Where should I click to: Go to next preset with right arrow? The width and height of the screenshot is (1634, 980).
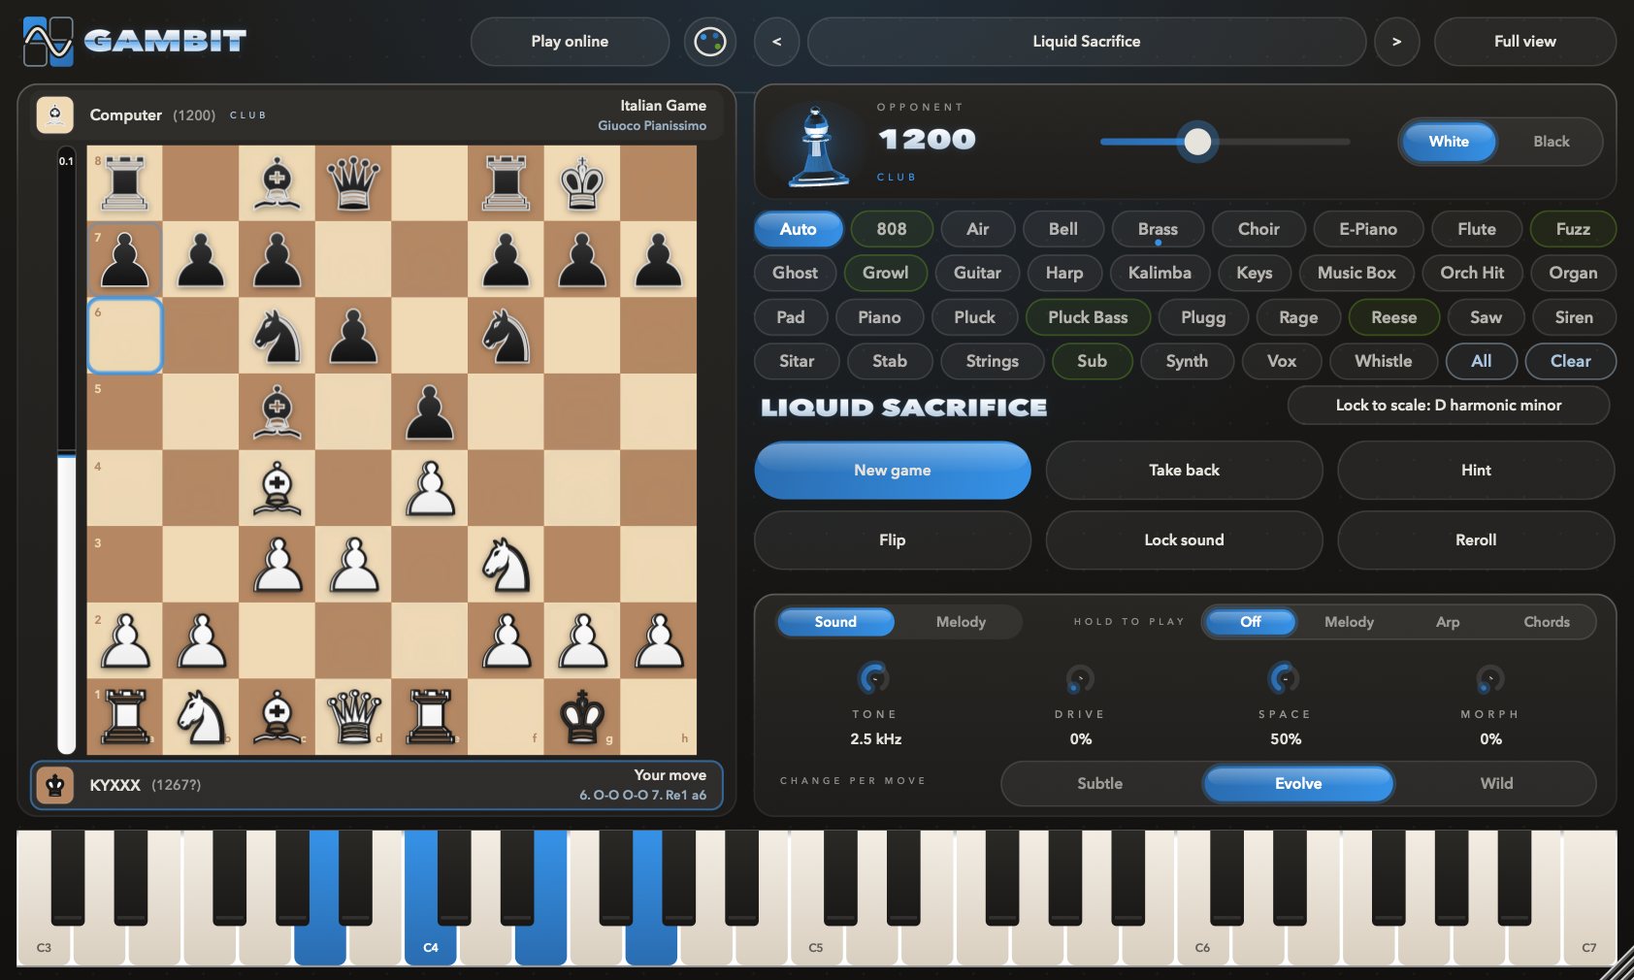[1396, 41]
